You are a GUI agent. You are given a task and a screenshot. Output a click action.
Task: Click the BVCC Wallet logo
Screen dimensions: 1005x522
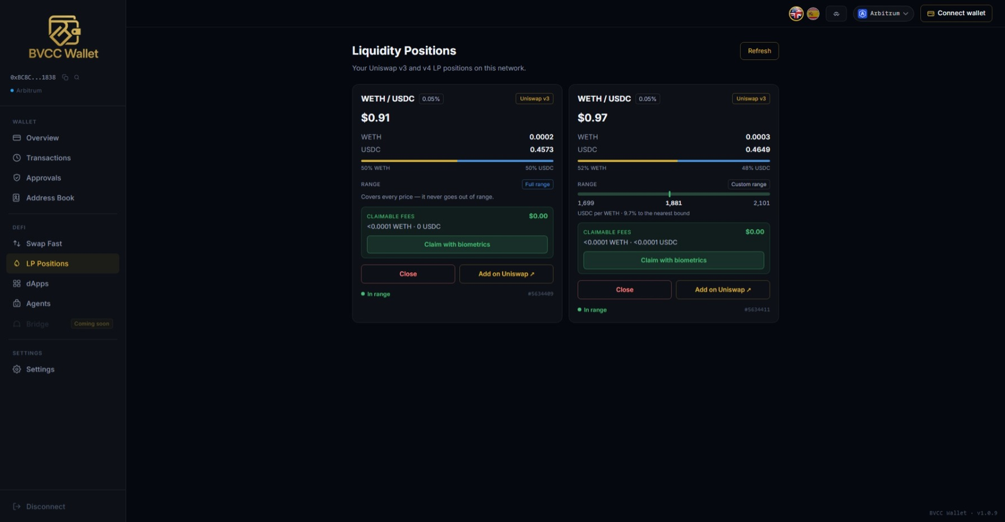[x=63, y=38]
